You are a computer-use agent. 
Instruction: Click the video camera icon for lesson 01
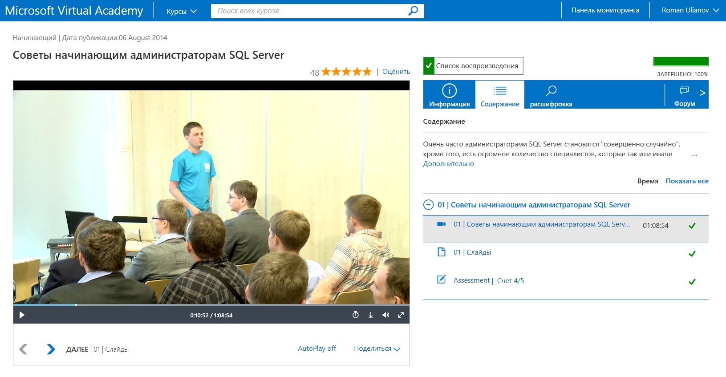pyautogui.click(x=441, y=224)
